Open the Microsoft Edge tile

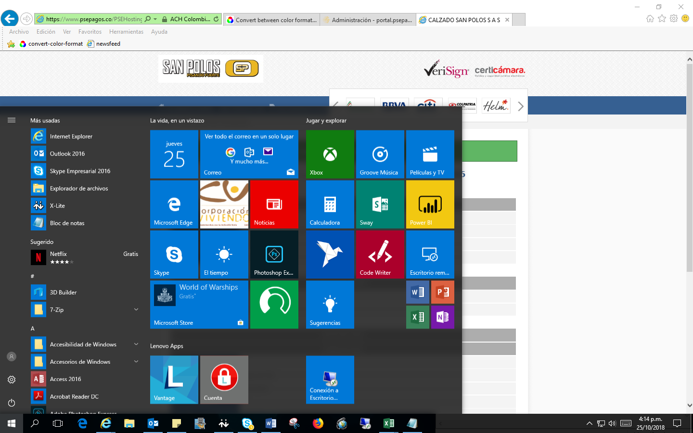(174, 204)
